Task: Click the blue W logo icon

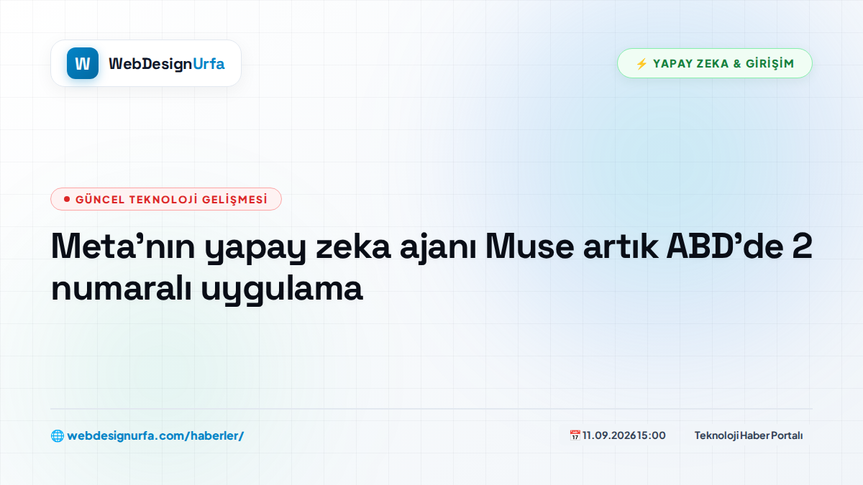Action: pyautogui.click(x=83, y=63)
